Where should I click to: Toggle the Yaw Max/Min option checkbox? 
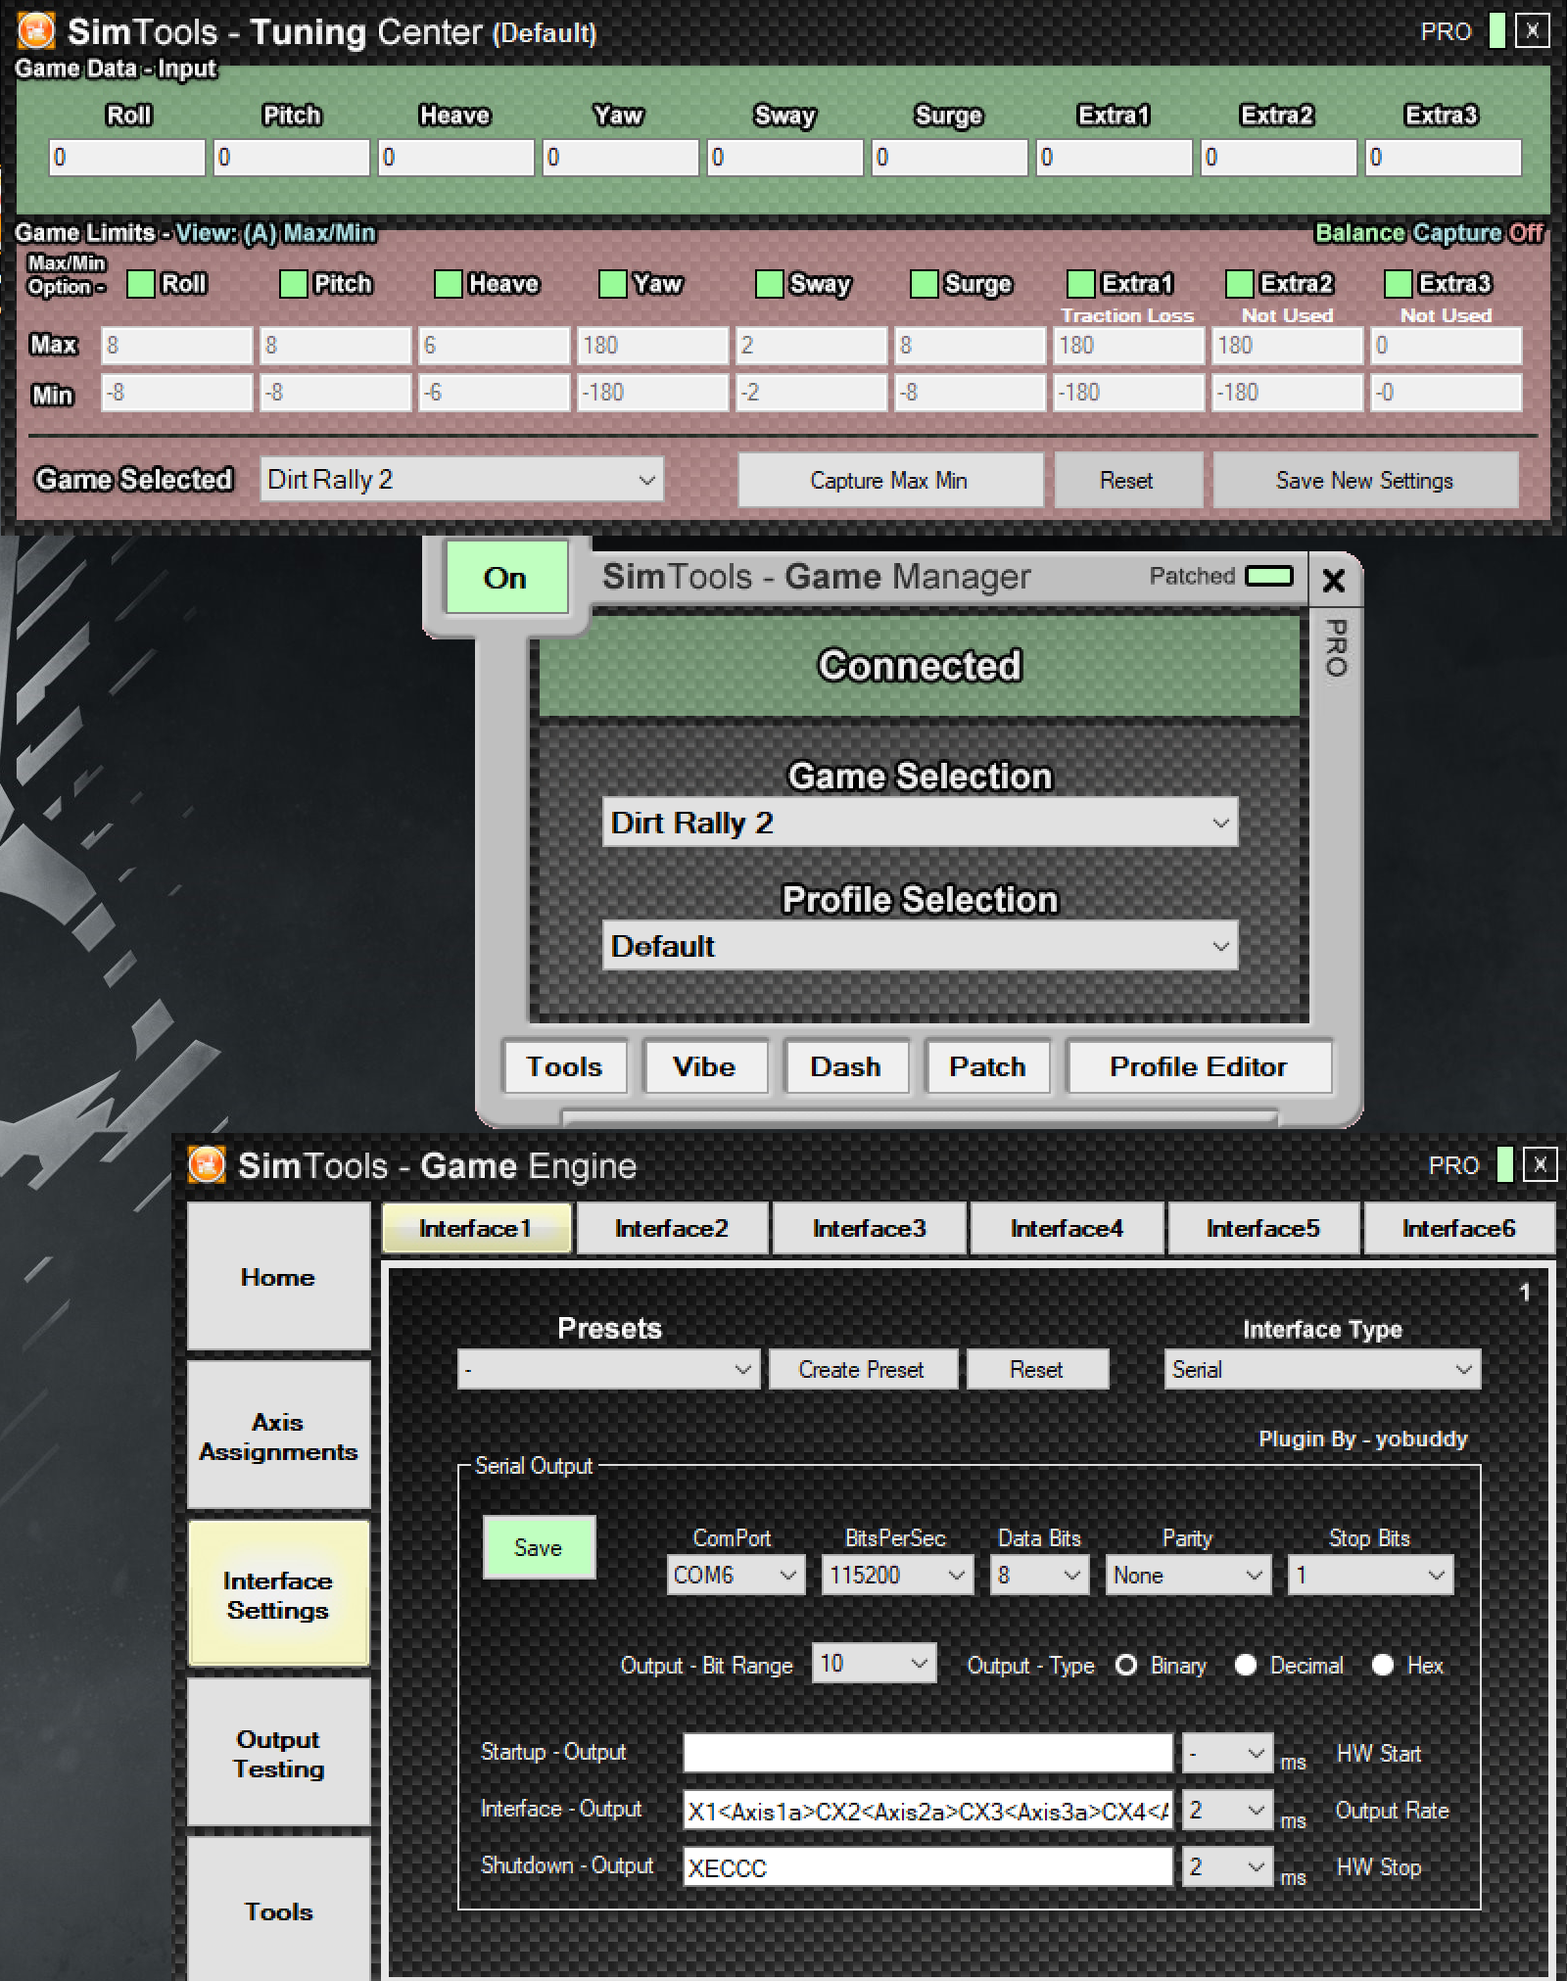[x=613, y=284]
